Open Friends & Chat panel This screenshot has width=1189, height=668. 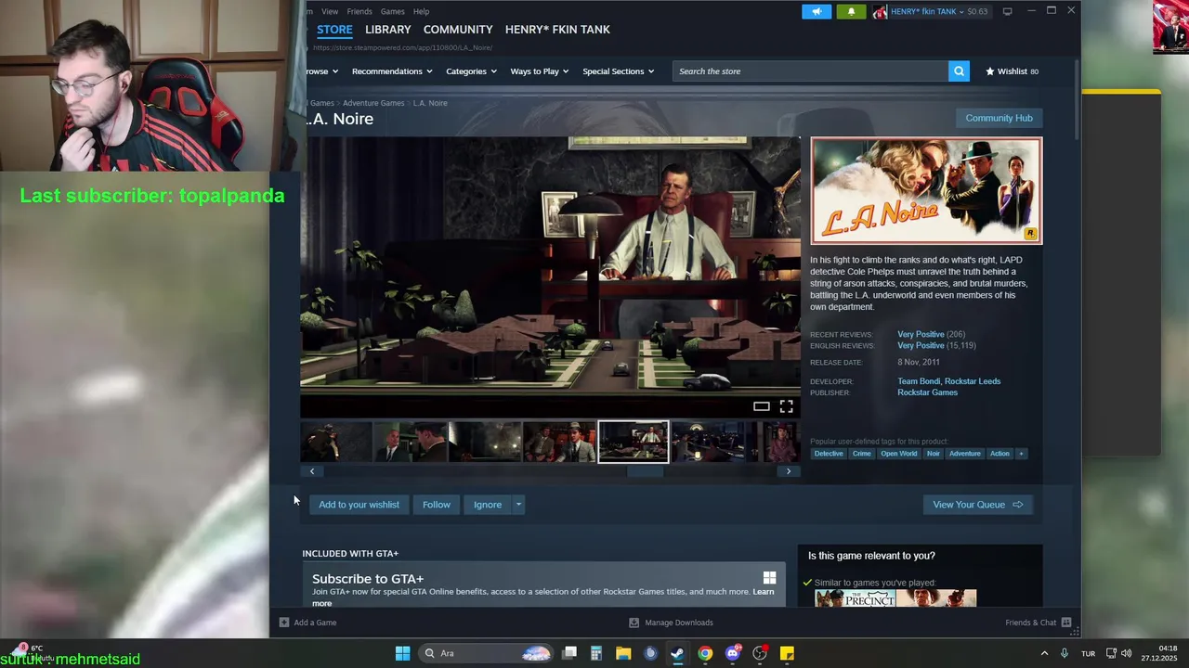coord(1038,623)
